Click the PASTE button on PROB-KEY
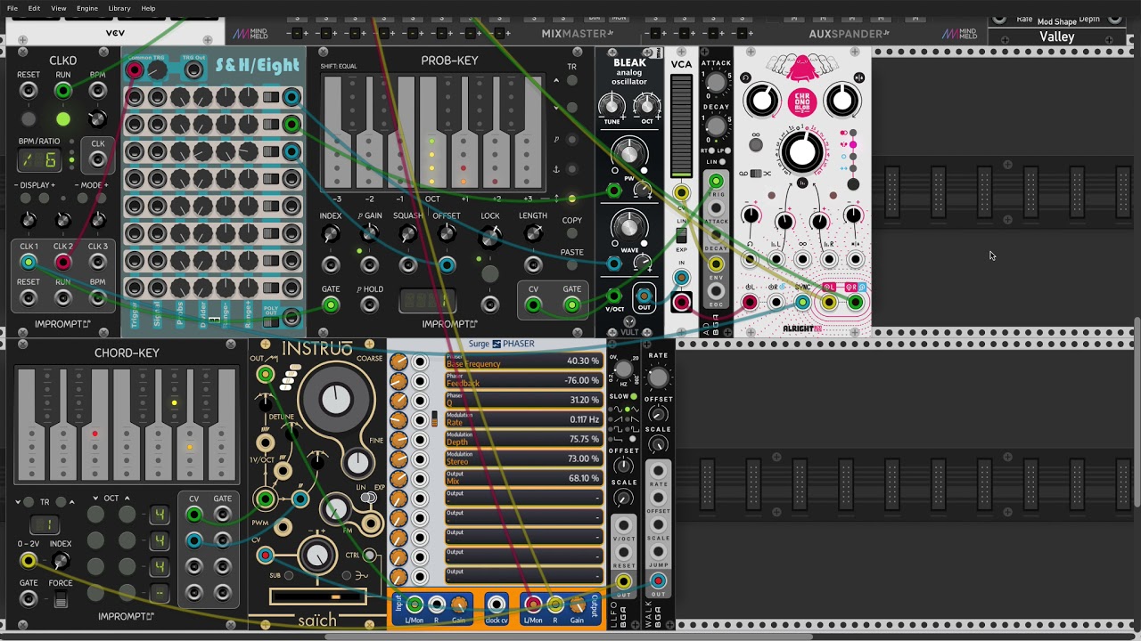Screen dimensions: 1141x641 click(572, 266)
